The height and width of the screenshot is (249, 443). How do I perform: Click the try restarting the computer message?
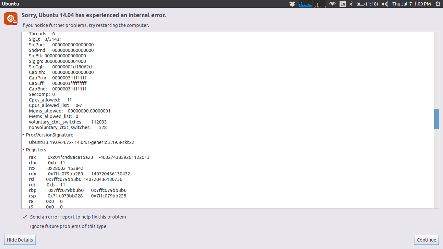pos(85,25)
